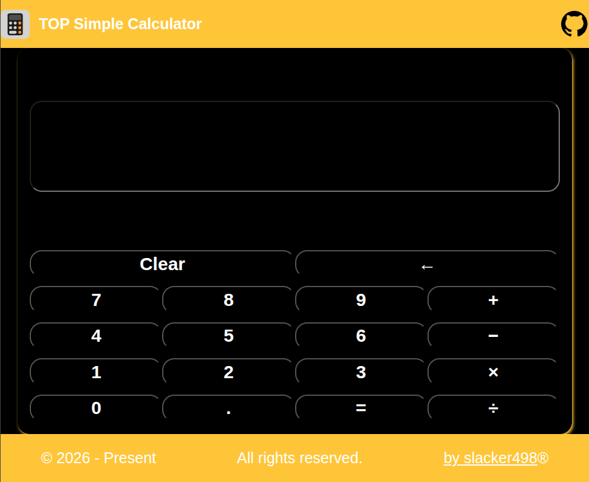Tap the number 4 key

96,336
